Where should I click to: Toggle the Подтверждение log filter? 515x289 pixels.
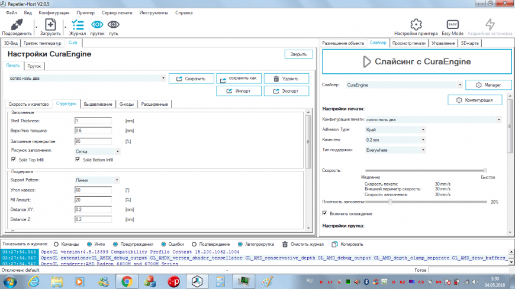point(194,245)
